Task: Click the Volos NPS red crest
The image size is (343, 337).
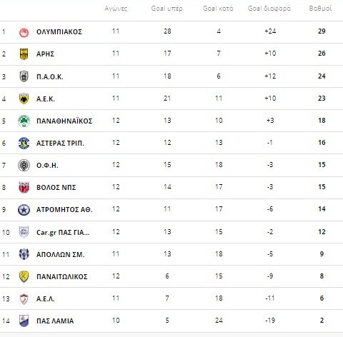Action: point(24,187)
